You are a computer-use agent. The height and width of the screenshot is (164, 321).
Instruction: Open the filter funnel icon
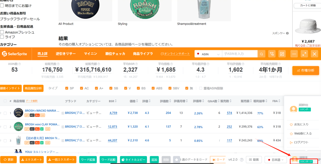[272, 54]
